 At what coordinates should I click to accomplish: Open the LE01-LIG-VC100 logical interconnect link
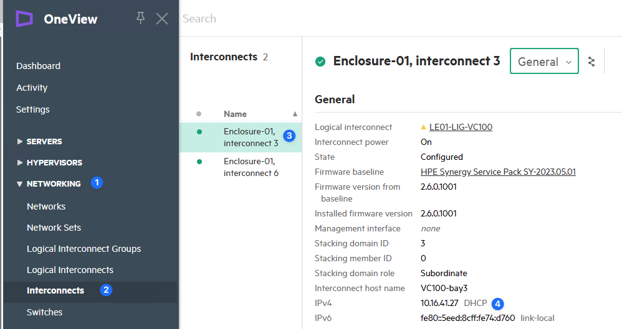461,127
